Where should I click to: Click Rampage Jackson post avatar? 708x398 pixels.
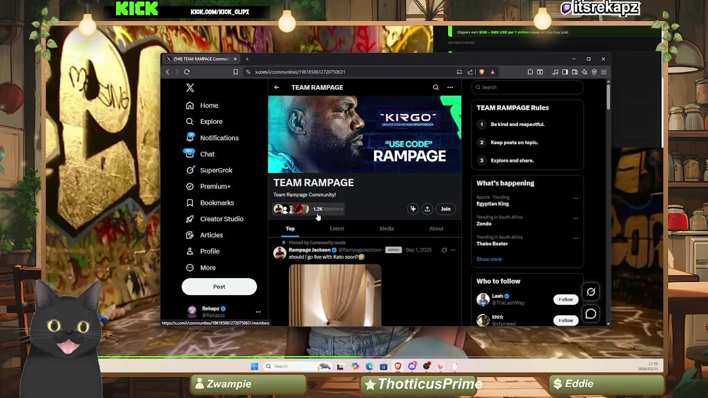(279, 253)
